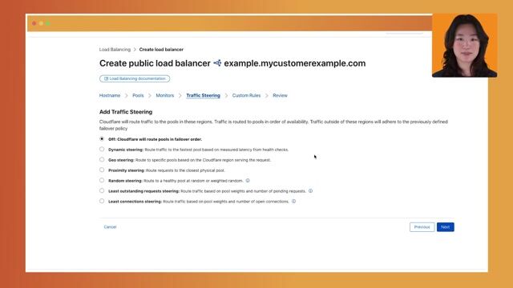This screenshot has width=513, height=288.
Task: Click the example.mycustomerexample.com hostname title
Action: point(295,63)
